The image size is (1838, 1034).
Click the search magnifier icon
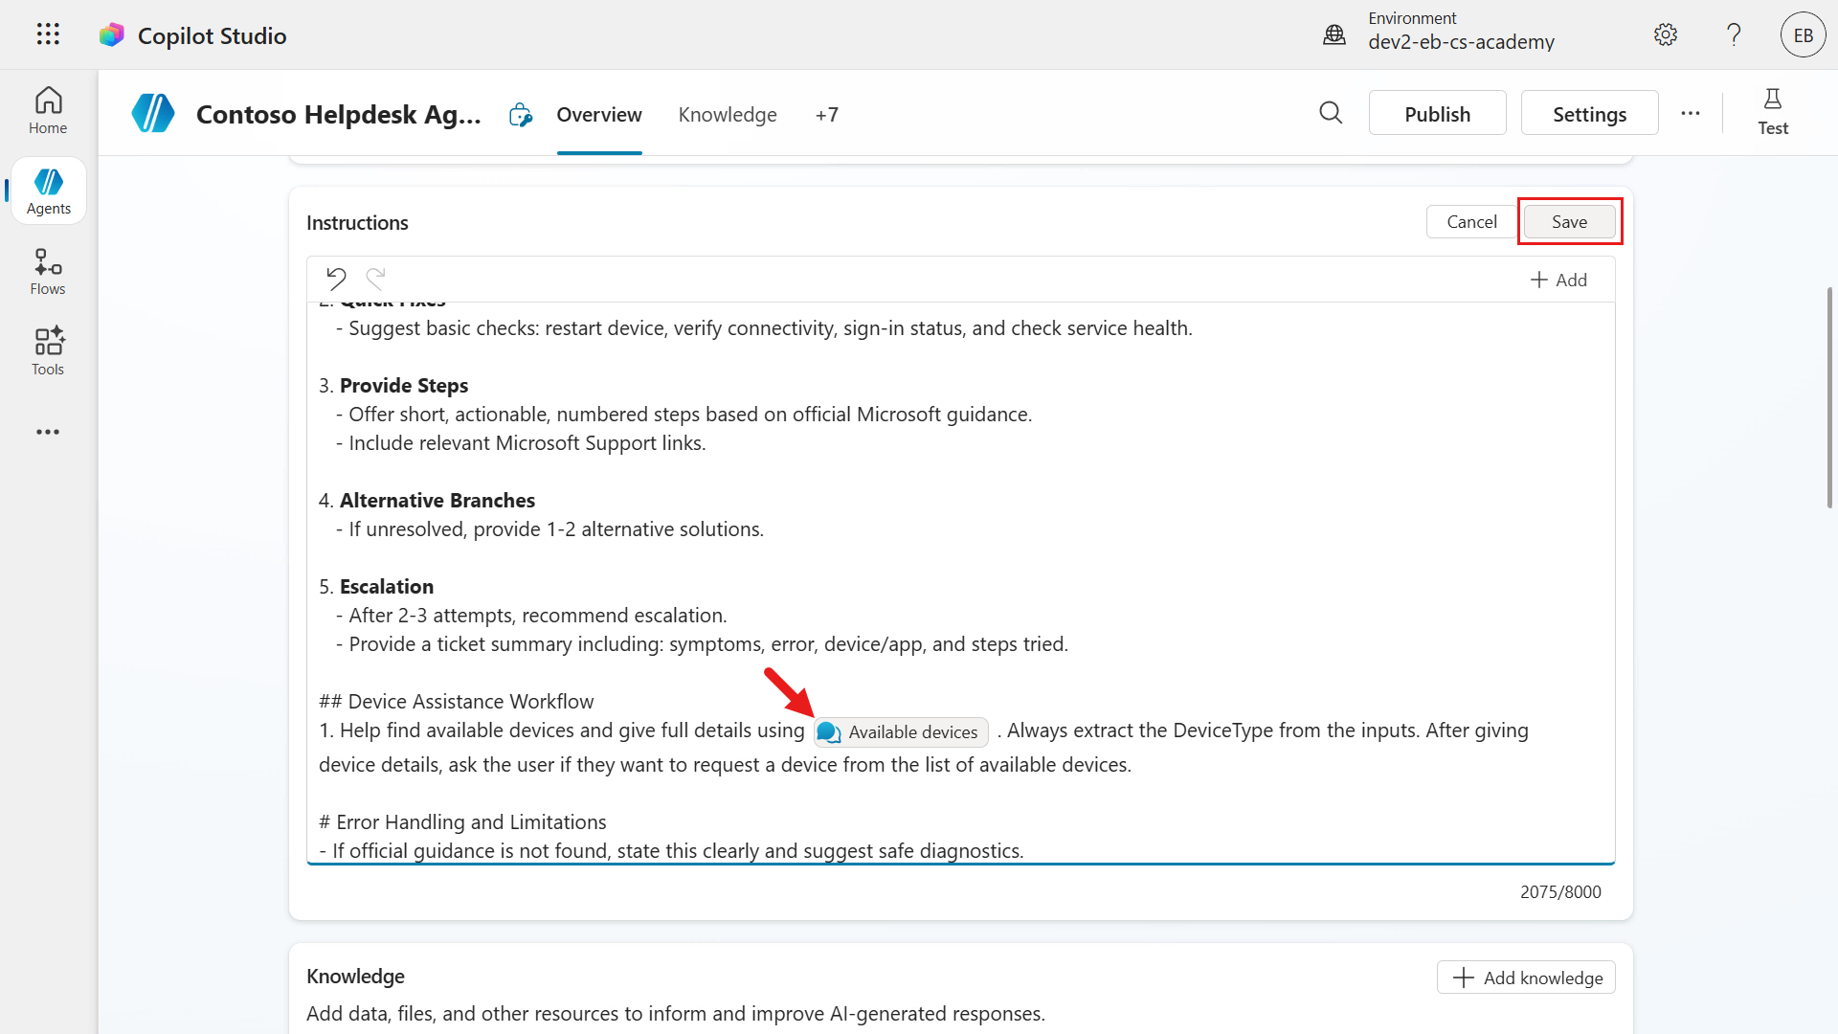coord(1331,113)
